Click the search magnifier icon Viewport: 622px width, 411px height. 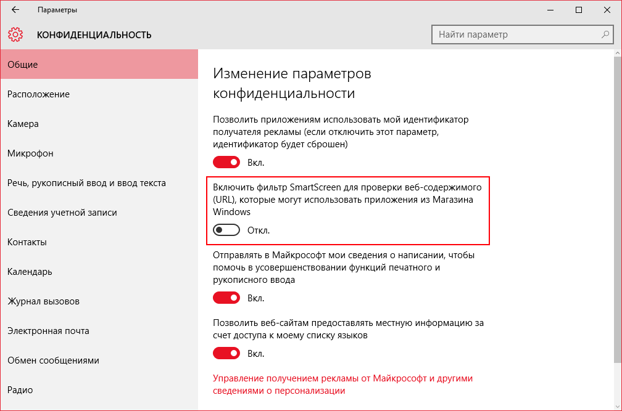(x=605, y=35)
